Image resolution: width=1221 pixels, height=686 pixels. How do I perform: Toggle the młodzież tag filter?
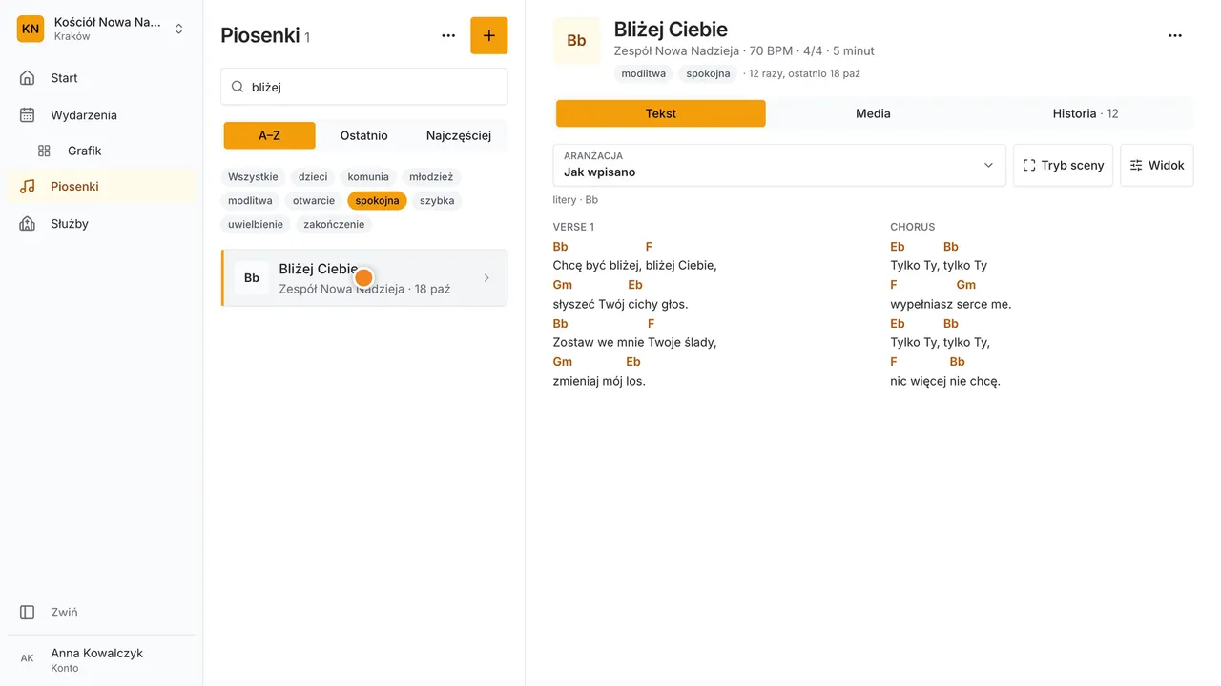tap(431, 176)
